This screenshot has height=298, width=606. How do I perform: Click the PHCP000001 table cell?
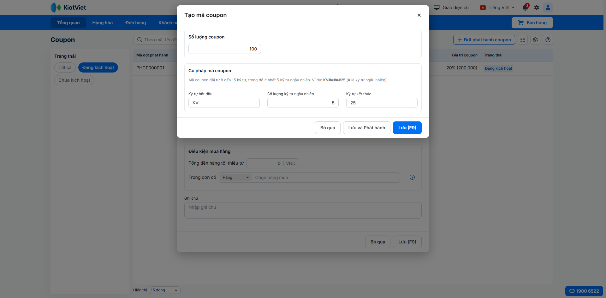click(150, 68)
